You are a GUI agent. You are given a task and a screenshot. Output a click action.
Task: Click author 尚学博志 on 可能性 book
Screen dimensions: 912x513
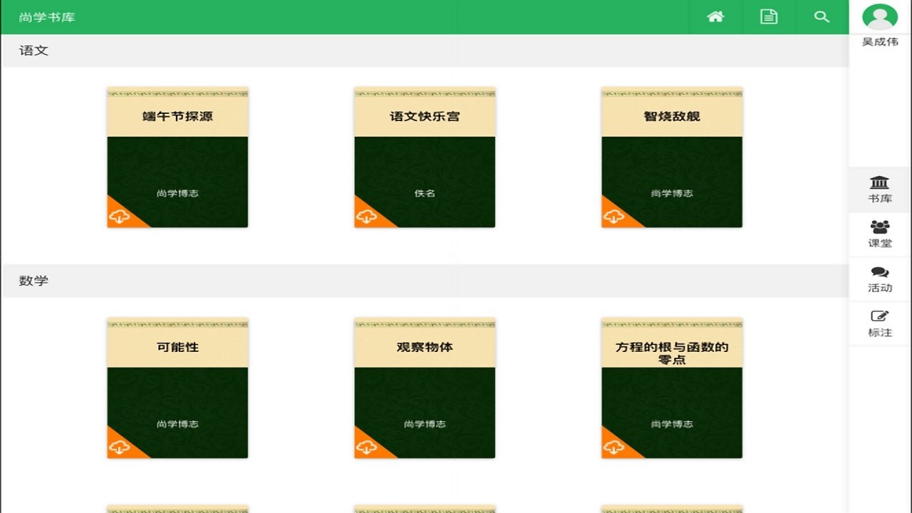(177, 424)
